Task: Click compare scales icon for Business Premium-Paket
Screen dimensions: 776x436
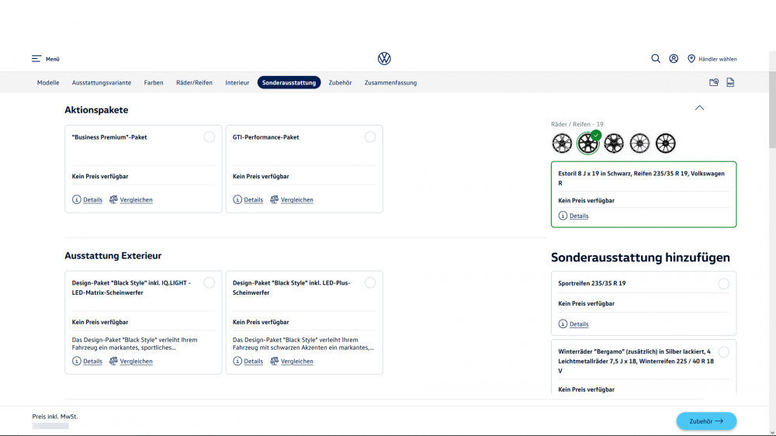Action: click(x=113, y=199)
